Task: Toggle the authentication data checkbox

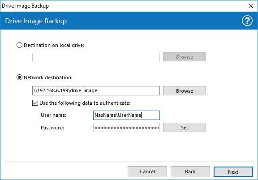Action: (35, 103)
